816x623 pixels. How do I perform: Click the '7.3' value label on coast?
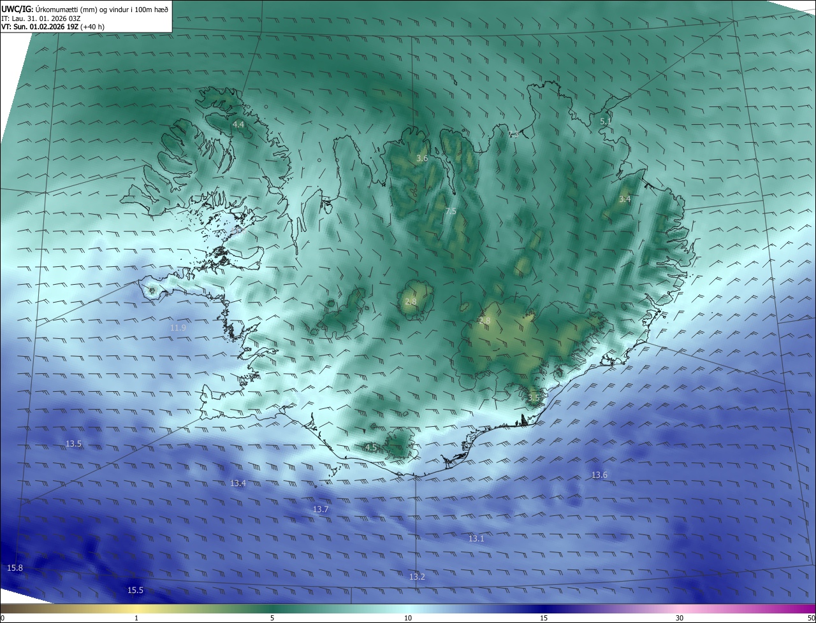click(x=513, y=134)
